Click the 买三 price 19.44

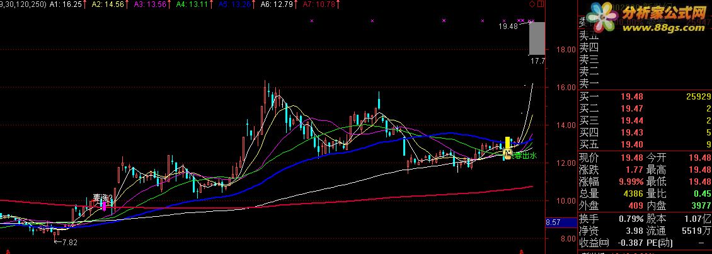coord(632,120)
